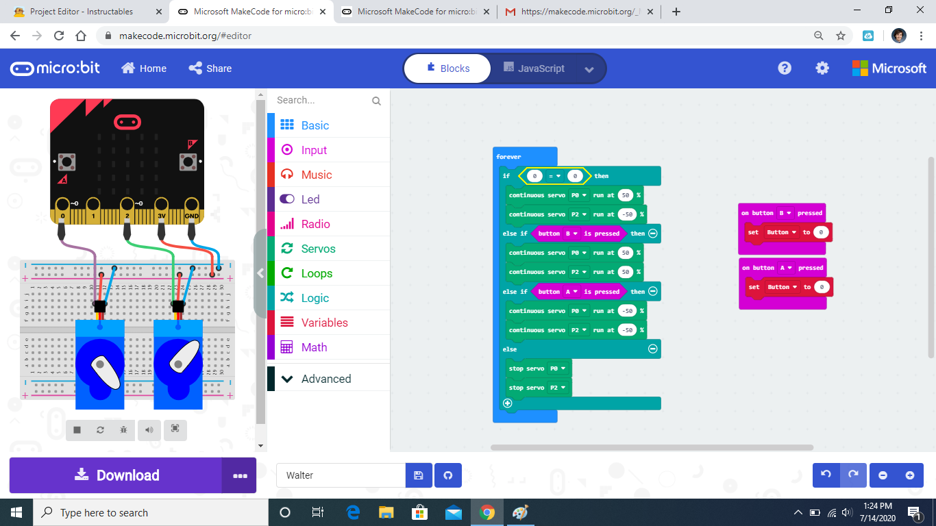Open the Help menu question mark

785,68
